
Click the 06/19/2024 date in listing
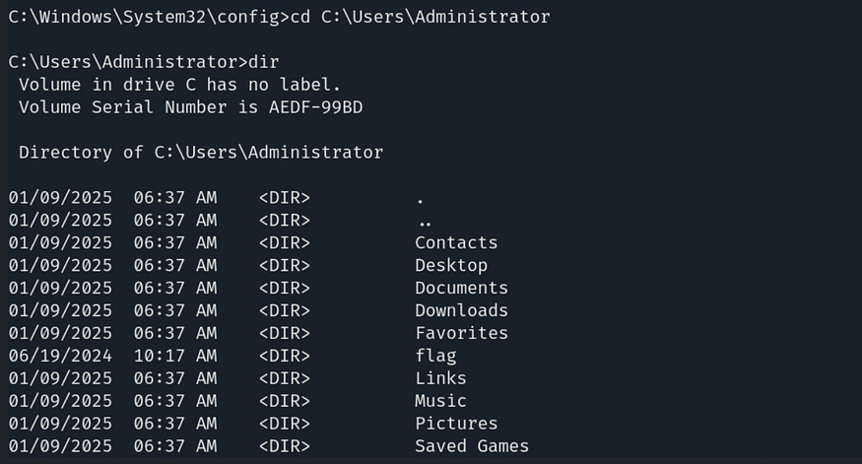coord(60,356)
